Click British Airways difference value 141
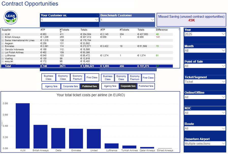The image size is (228, 154). [158, 37]
